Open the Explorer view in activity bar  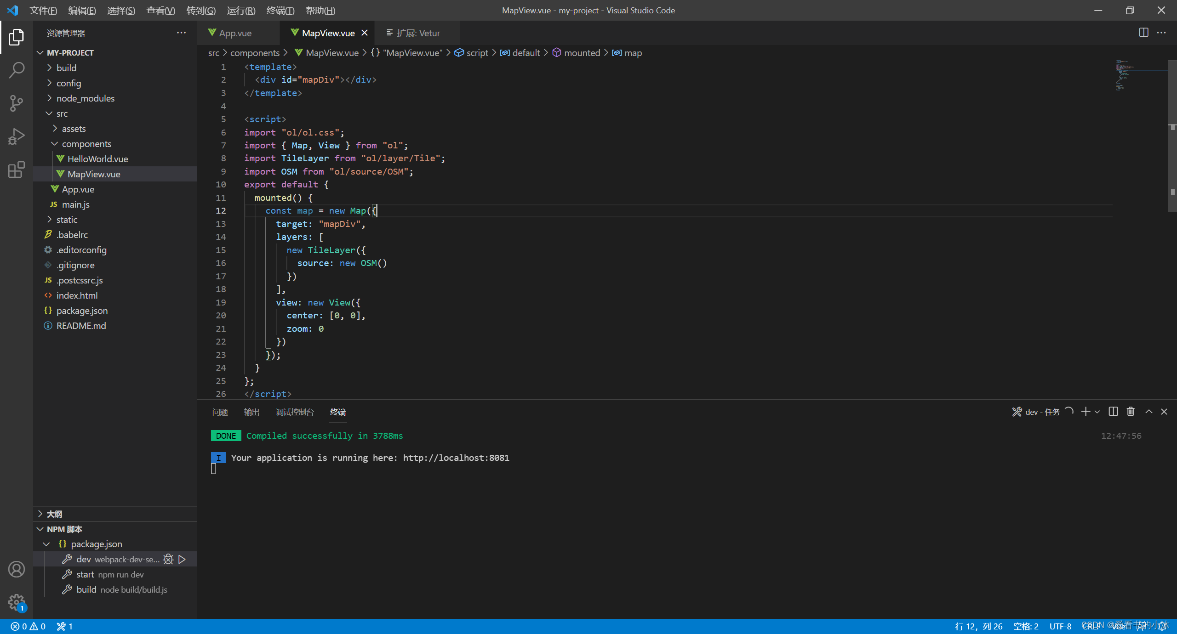click(x=17, y=37)
